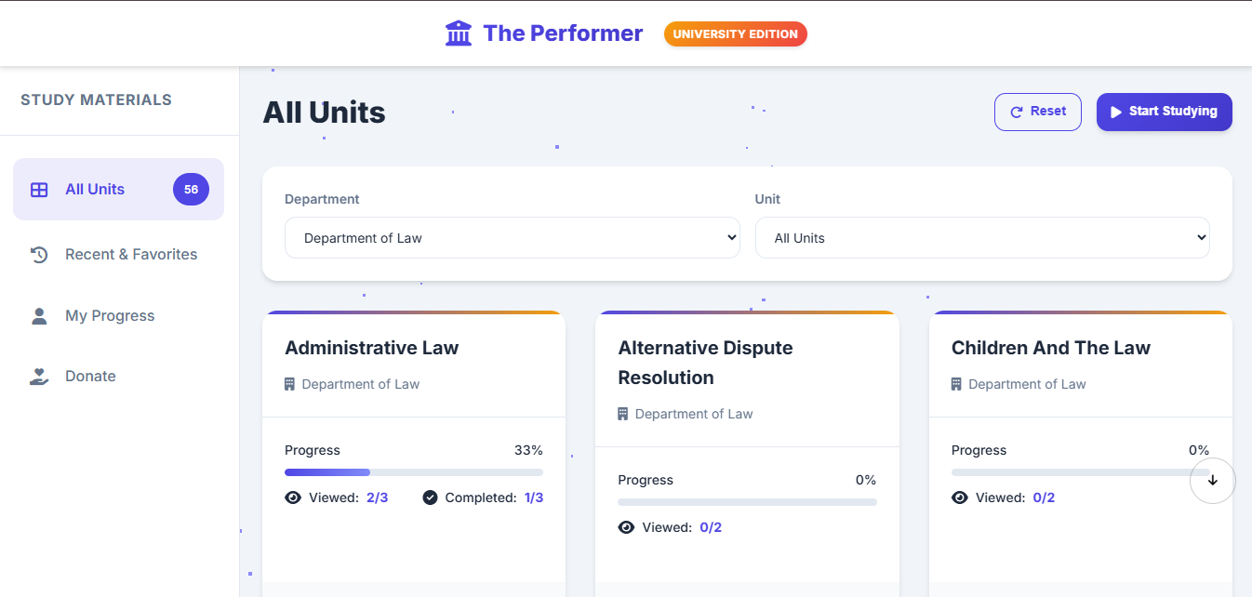This screenshot has height=597, width=1252.
Task: Click the Donate hand-heart icon
Action: pyautogui.click(x=39, y=377)
